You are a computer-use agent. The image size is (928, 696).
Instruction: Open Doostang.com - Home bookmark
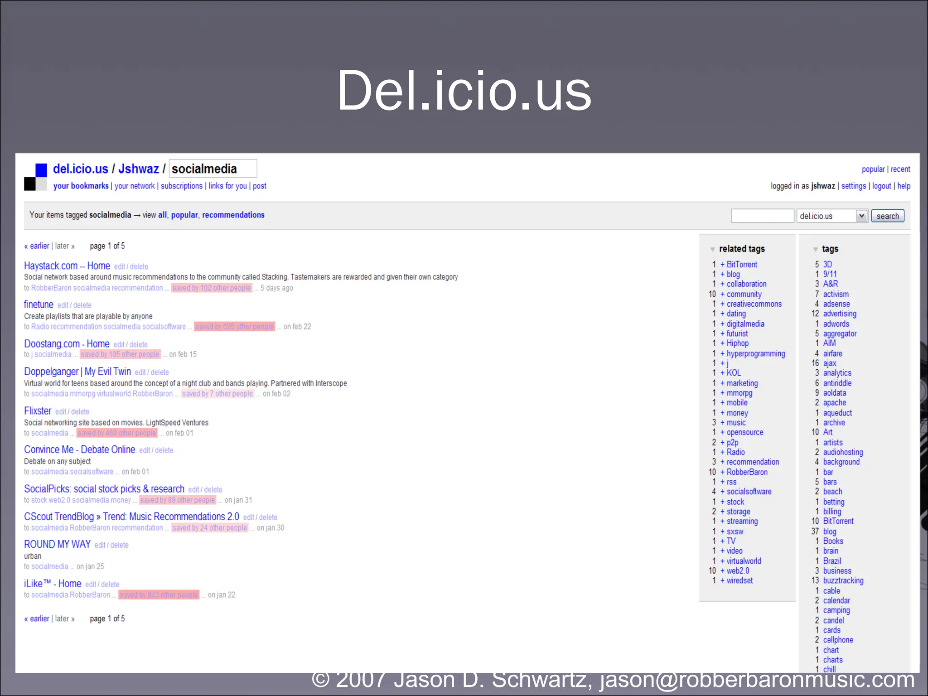click(67, 344)
